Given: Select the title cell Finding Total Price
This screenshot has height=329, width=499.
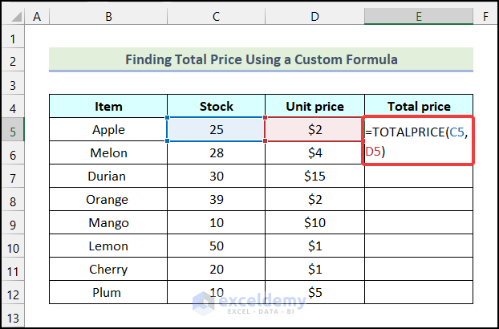Looking at the screenshot, I should [261, 59].
